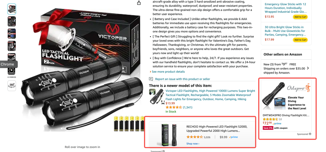Select the third product thumbnail image
The image size is (326, 152).
tap(12, 34)
